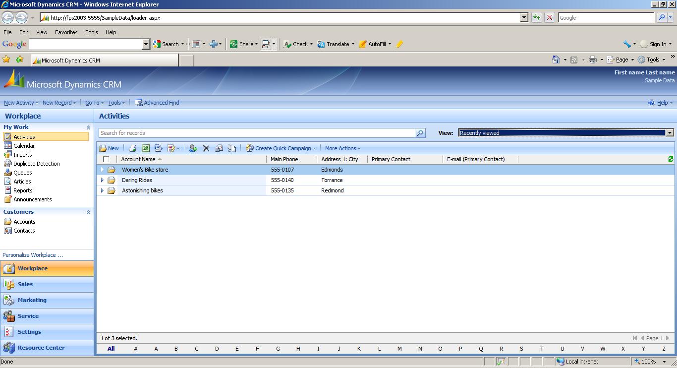This screenshot has height=368, width=677.
Task: Click Daring Rides folder icon
Action: click(112, 180)
